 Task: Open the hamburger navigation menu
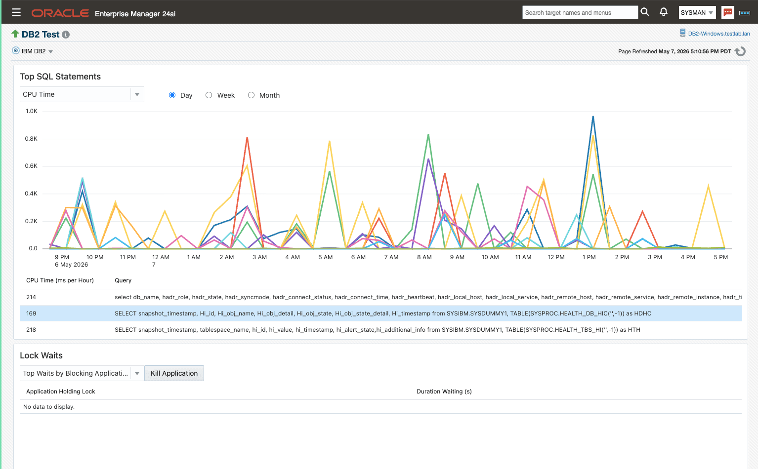pyautogui.click(x=16, y=12)
